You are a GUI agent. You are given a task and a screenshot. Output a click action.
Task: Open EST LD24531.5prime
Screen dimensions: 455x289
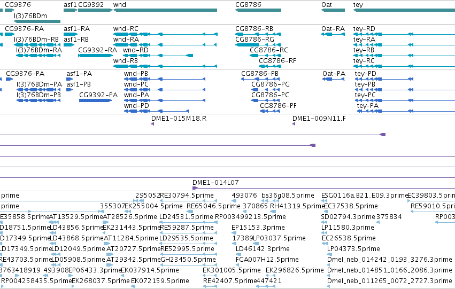186,217
